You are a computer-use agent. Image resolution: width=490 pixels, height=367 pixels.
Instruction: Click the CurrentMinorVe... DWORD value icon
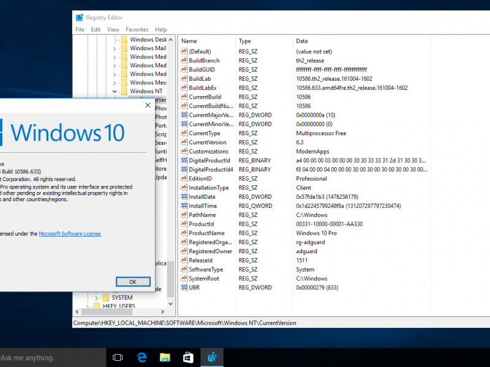[184, 124]
